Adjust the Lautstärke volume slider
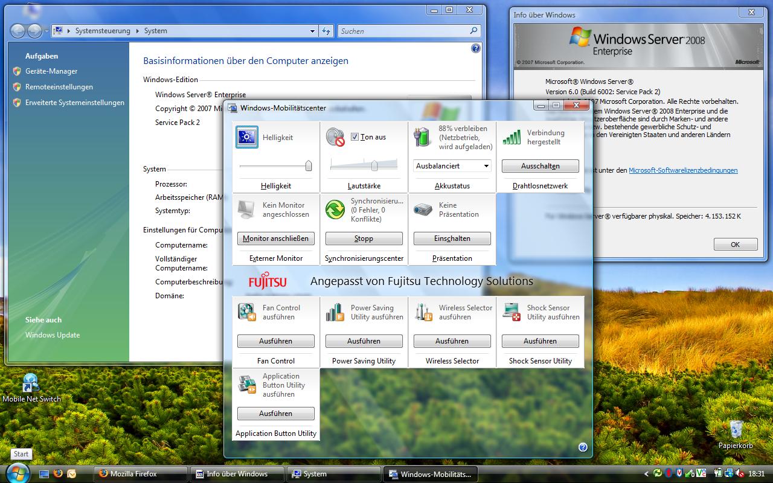The width and height of the screenshot is (773, 483). click(374, 165)
